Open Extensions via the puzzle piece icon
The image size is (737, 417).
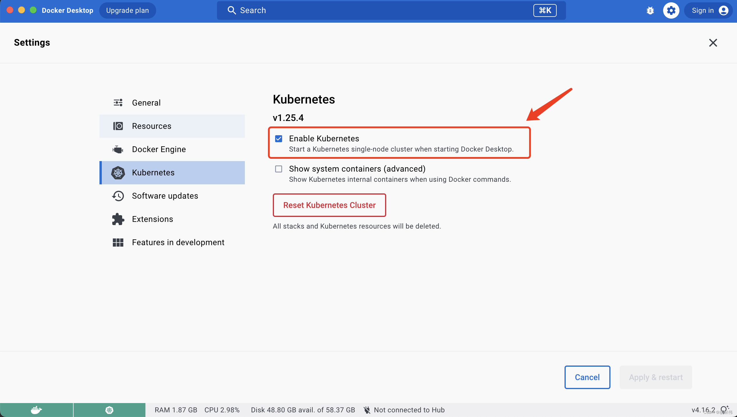[x=118, y=219]
